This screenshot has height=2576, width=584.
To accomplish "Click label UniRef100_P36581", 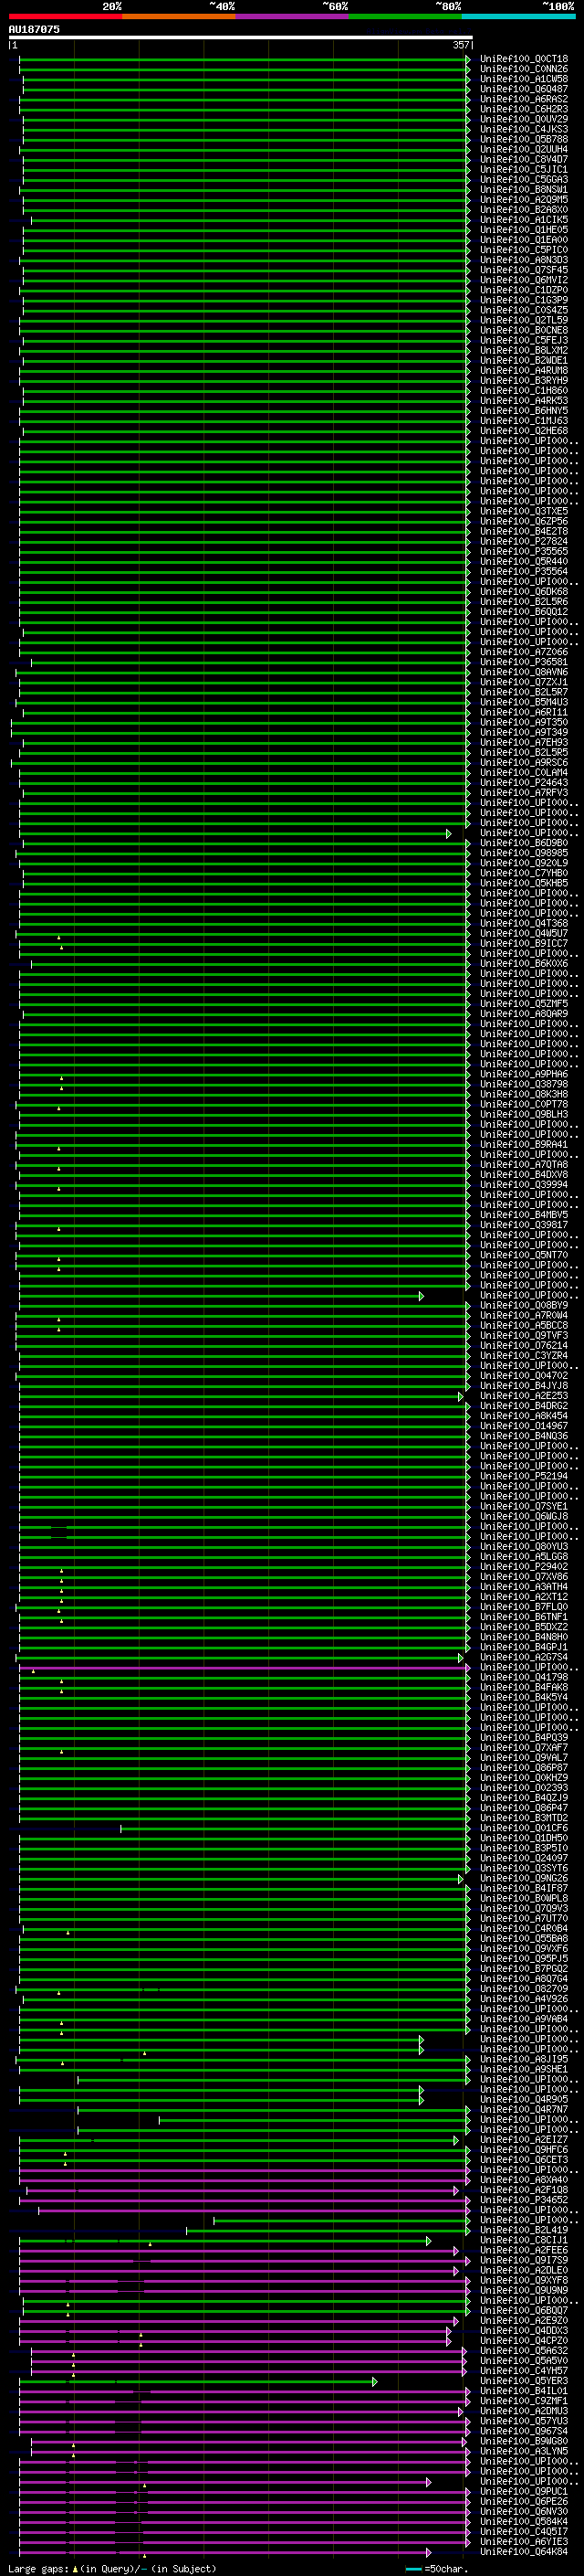I will coord(524,662).
